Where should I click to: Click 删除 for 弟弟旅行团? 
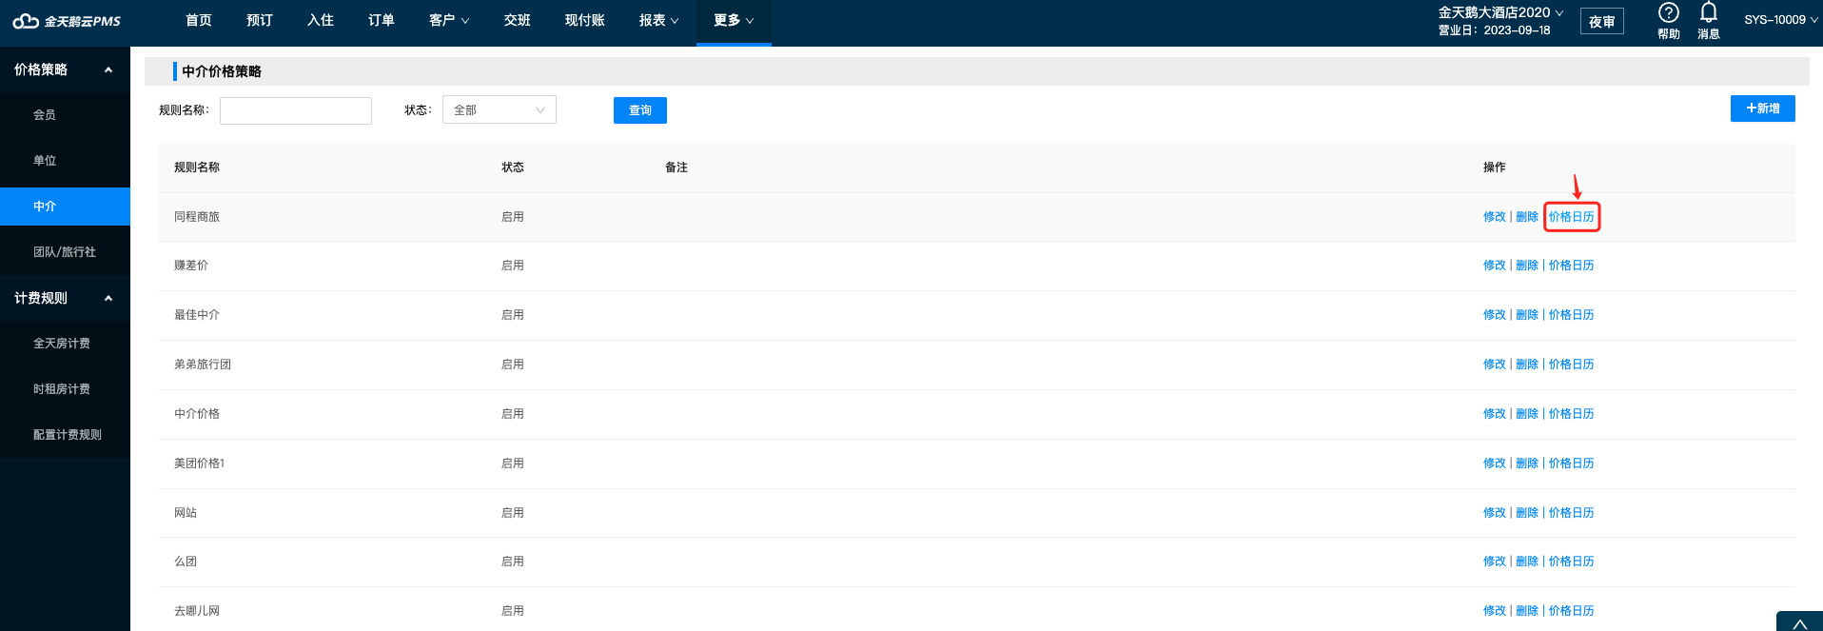pyautogui.click(x=1527, y=365)
